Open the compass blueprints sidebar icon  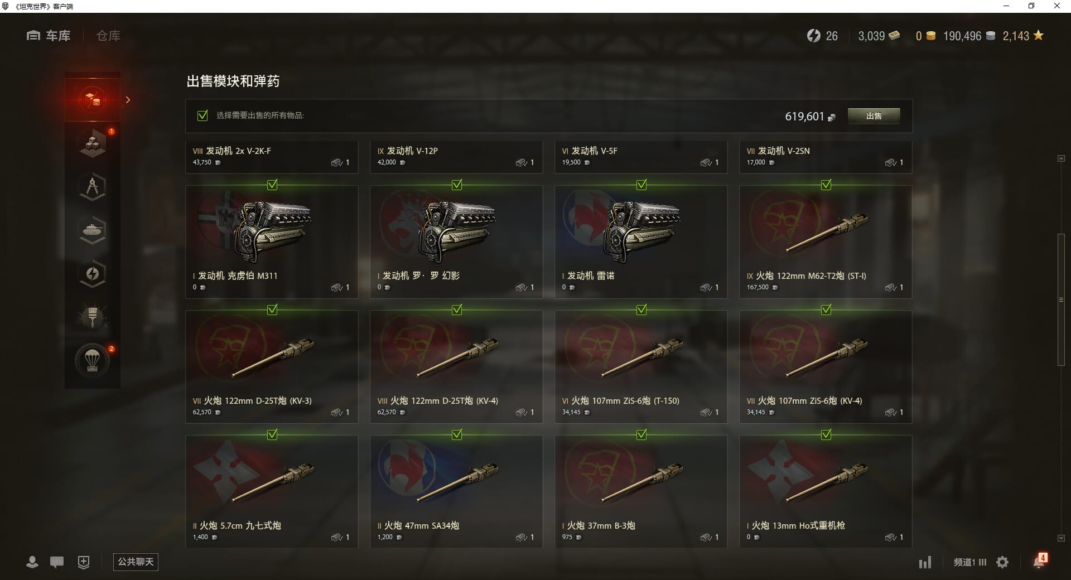[x=93, y=187]
